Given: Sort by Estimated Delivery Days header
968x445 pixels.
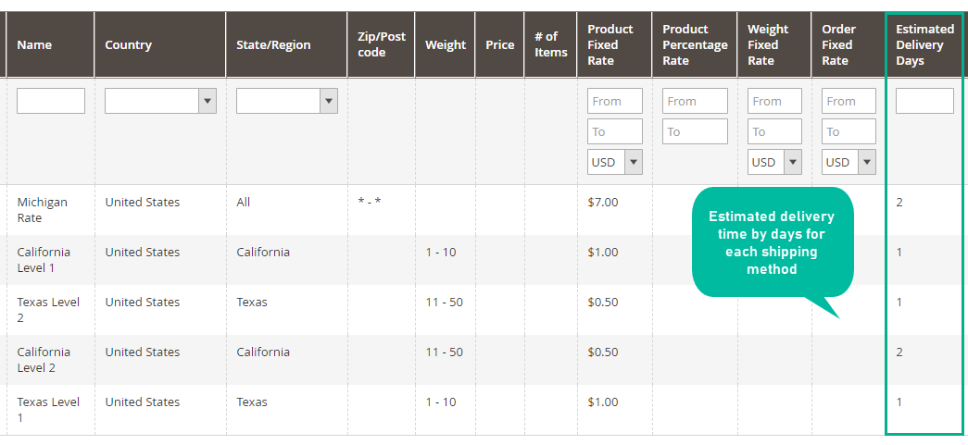Looking at the screenshot, I should pyautogui.click(x=924, y=45).
